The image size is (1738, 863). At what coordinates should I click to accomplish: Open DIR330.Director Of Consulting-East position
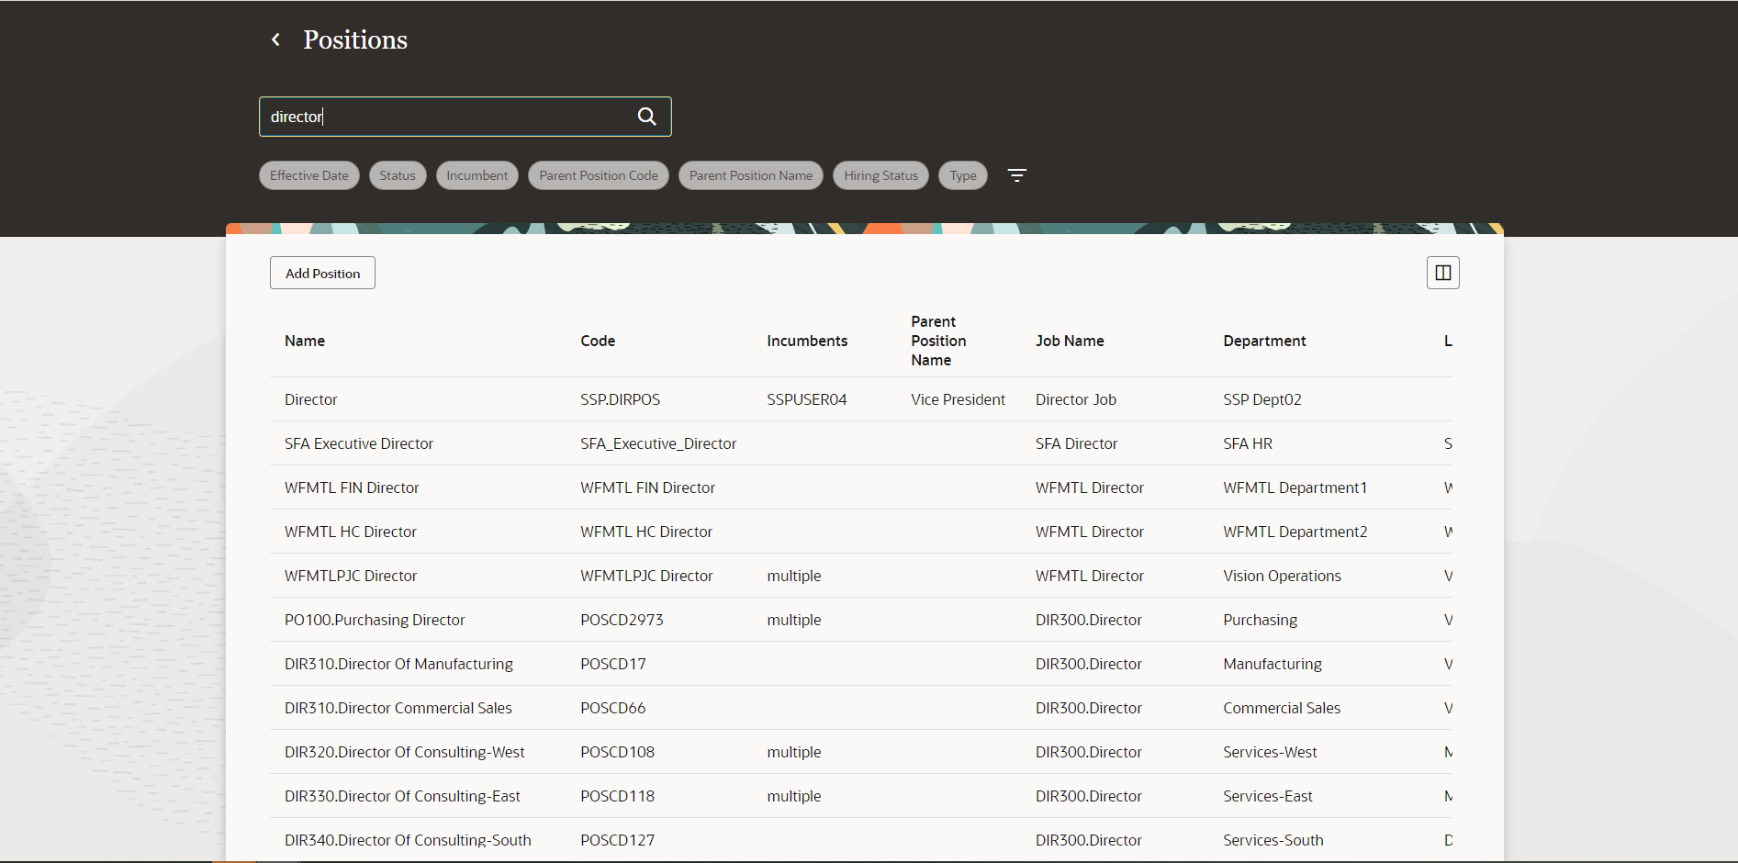point(402,796)
